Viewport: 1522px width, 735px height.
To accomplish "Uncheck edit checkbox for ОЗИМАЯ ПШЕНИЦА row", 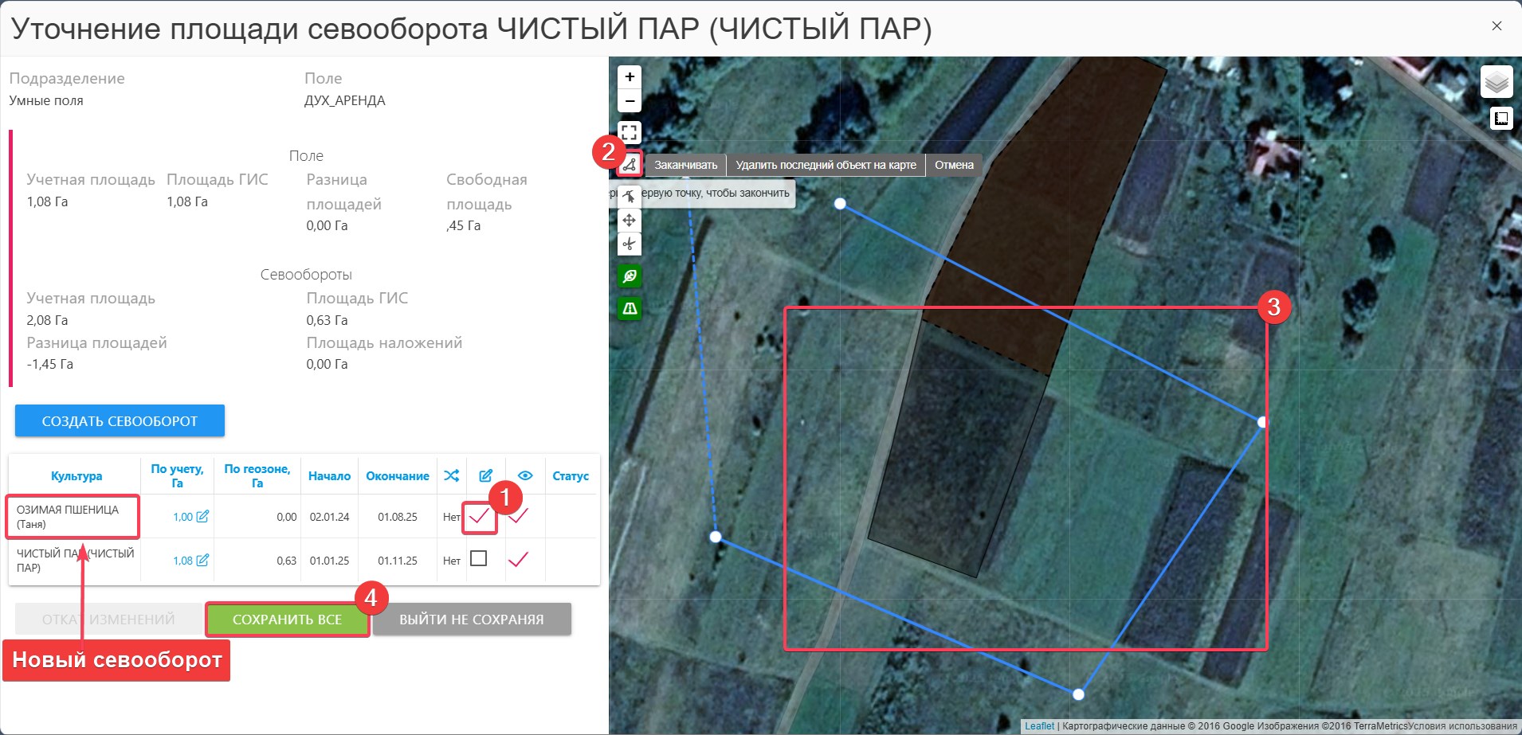I will click(x=479, y=516).
